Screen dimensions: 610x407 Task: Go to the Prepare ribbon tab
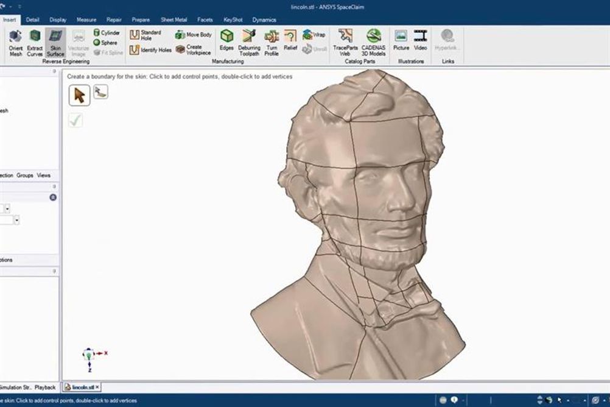click(x=141, y=19)
